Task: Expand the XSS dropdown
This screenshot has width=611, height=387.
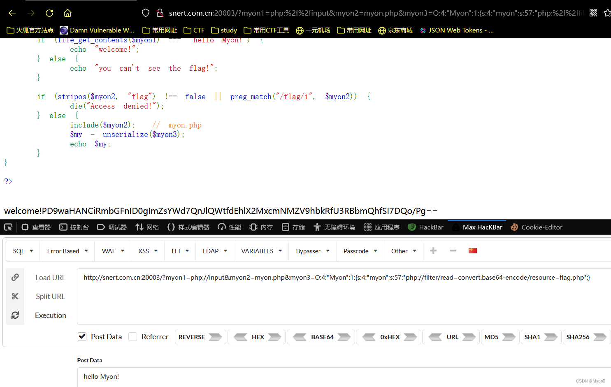Action: pyautogui.click(x=148, y=251)
